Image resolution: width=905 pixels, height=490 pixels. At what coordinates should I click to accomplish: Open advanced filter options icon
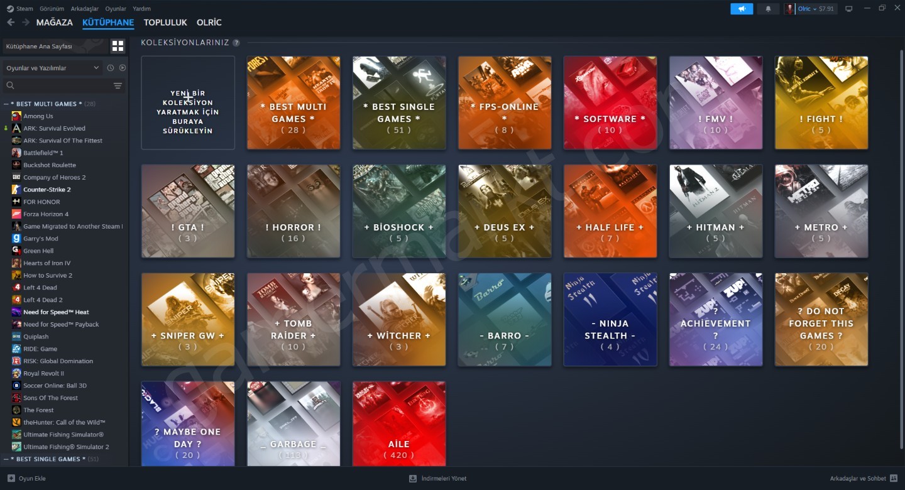click(x=118, y=85)
